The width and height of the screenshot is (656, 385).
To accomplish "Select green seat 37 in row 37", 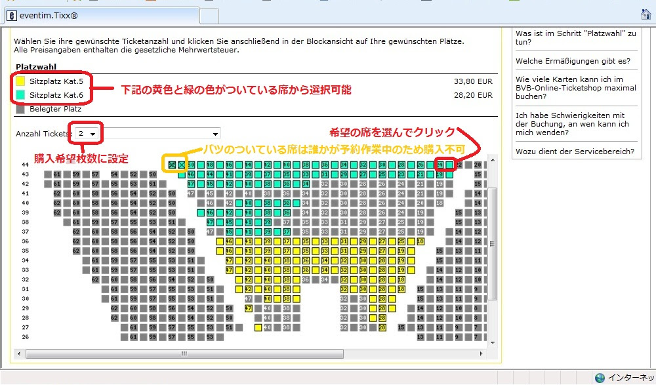I will (x=287, y=232).
